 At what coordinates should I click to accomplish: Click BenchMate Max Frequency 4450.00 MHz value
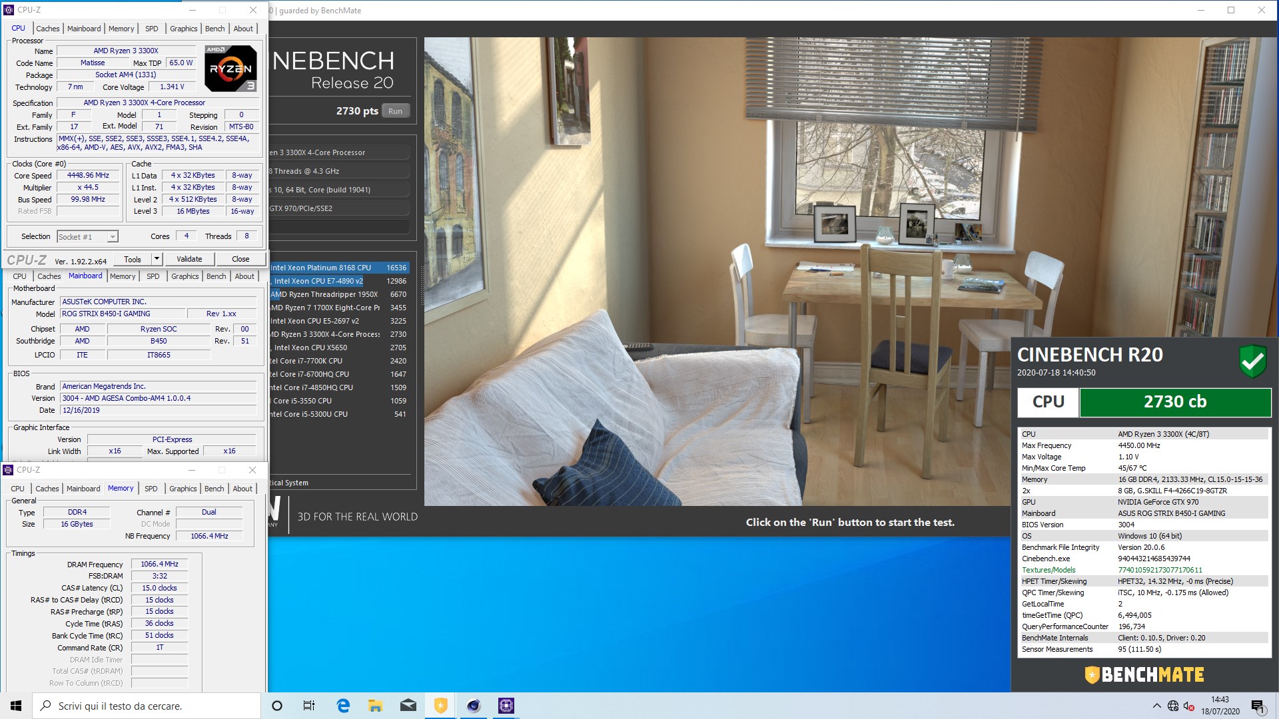1138,445
